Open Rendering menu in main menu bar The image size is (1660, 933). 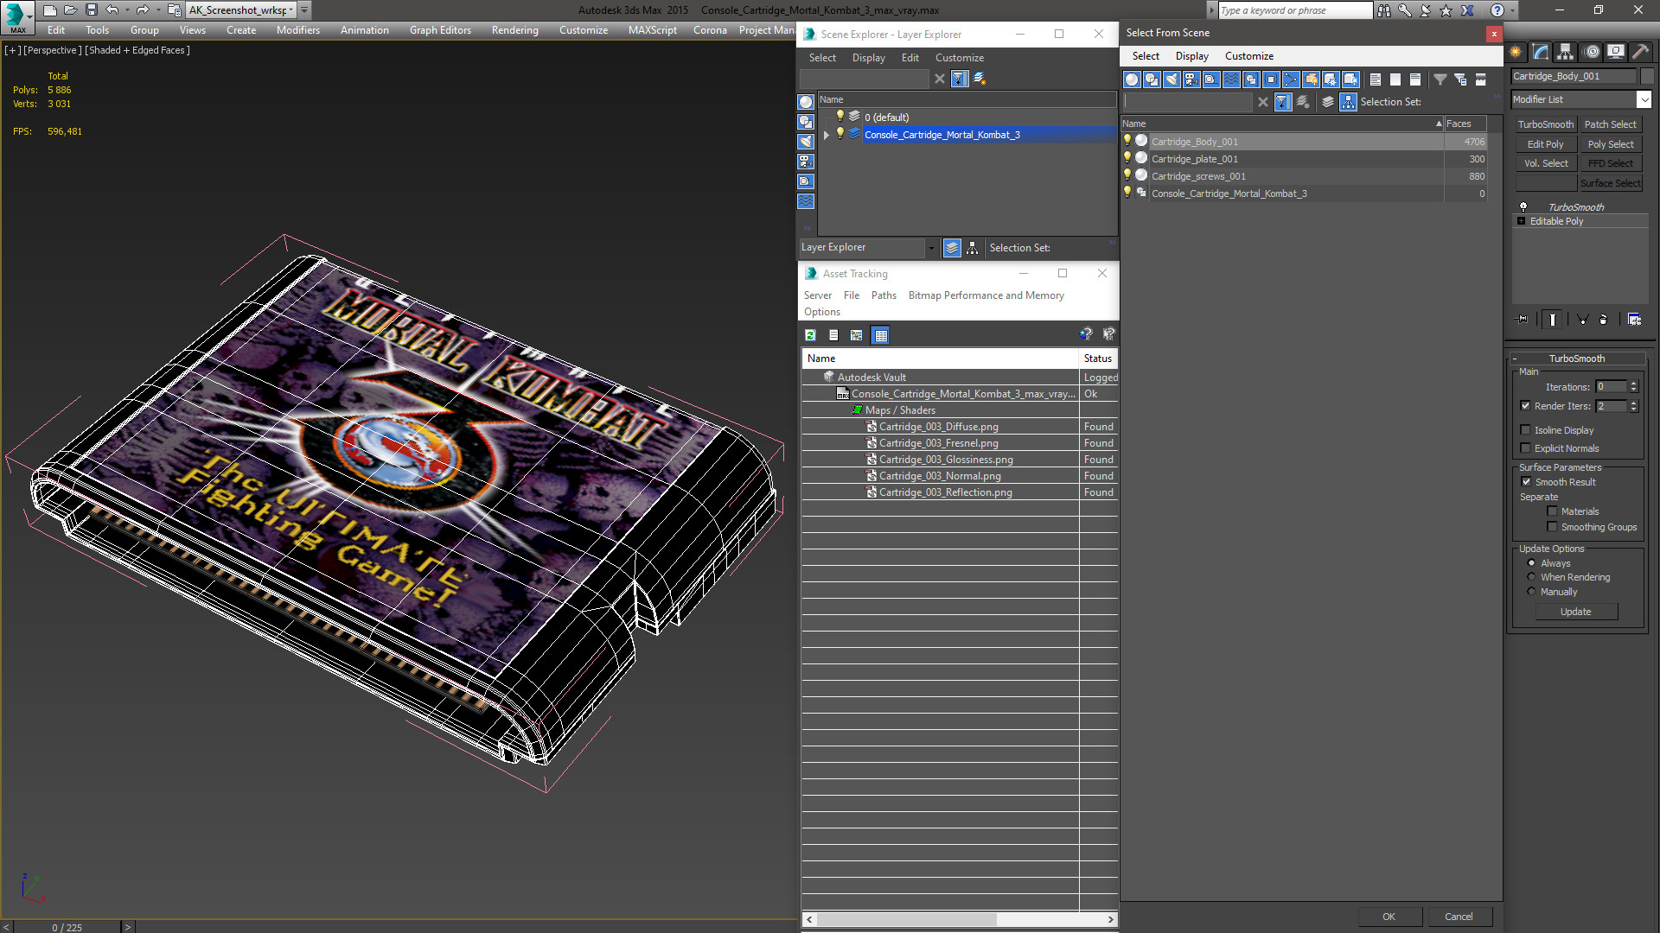point(514,30)
